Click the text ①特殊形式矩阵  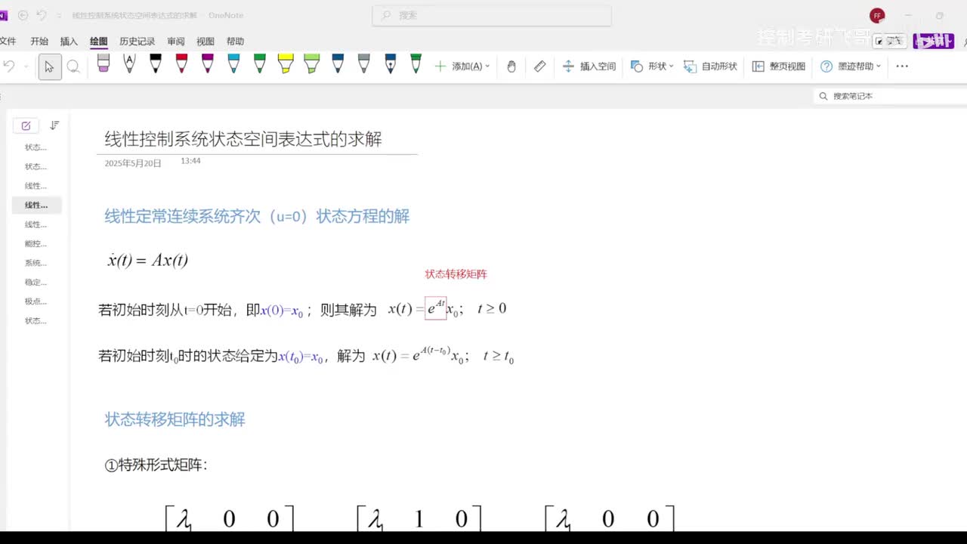click(x=156, y=465)
